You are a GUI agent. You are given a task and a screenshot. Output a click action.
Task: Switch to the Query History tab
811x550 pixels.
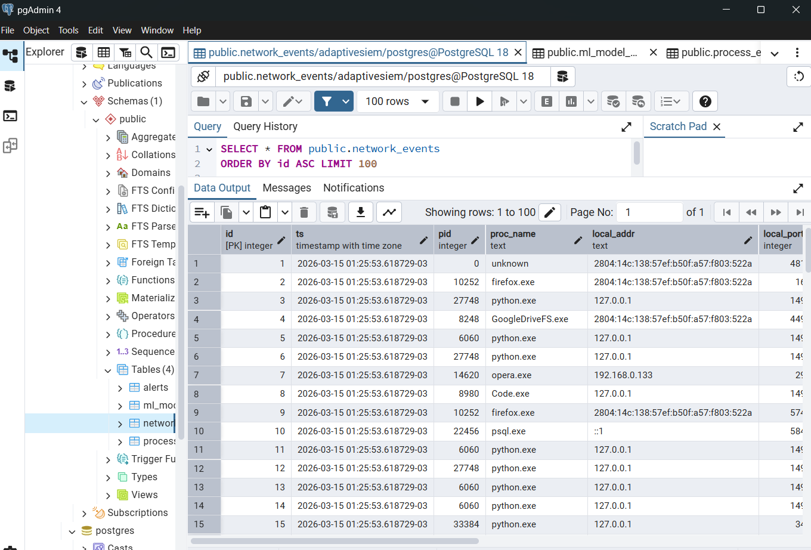[265, 126]
